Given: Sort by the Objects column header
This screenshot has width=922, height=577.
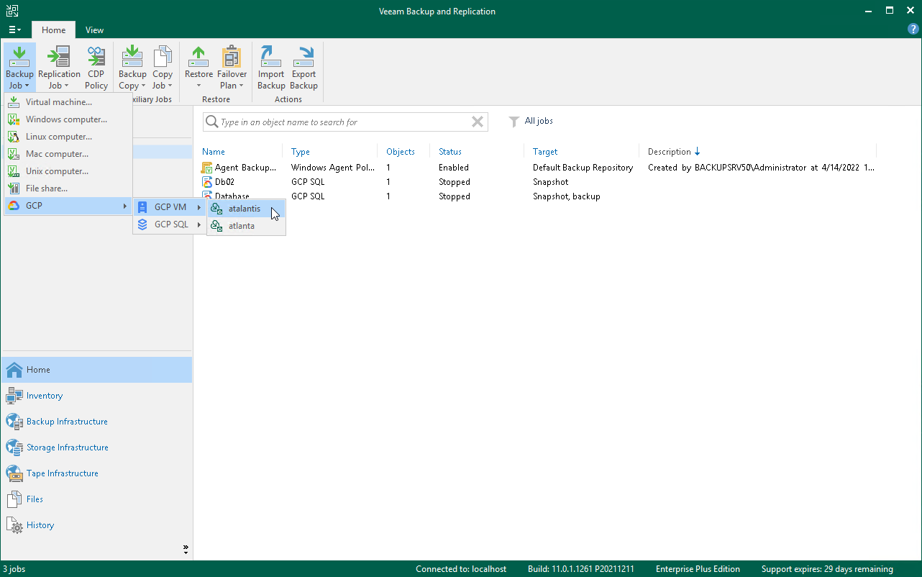Looking at the screenshot, I should 401,152.
